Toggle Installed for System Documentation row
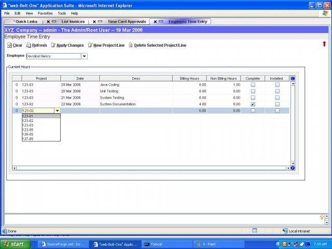This screenshot has width=332, height=249. (x=277, y=104)
